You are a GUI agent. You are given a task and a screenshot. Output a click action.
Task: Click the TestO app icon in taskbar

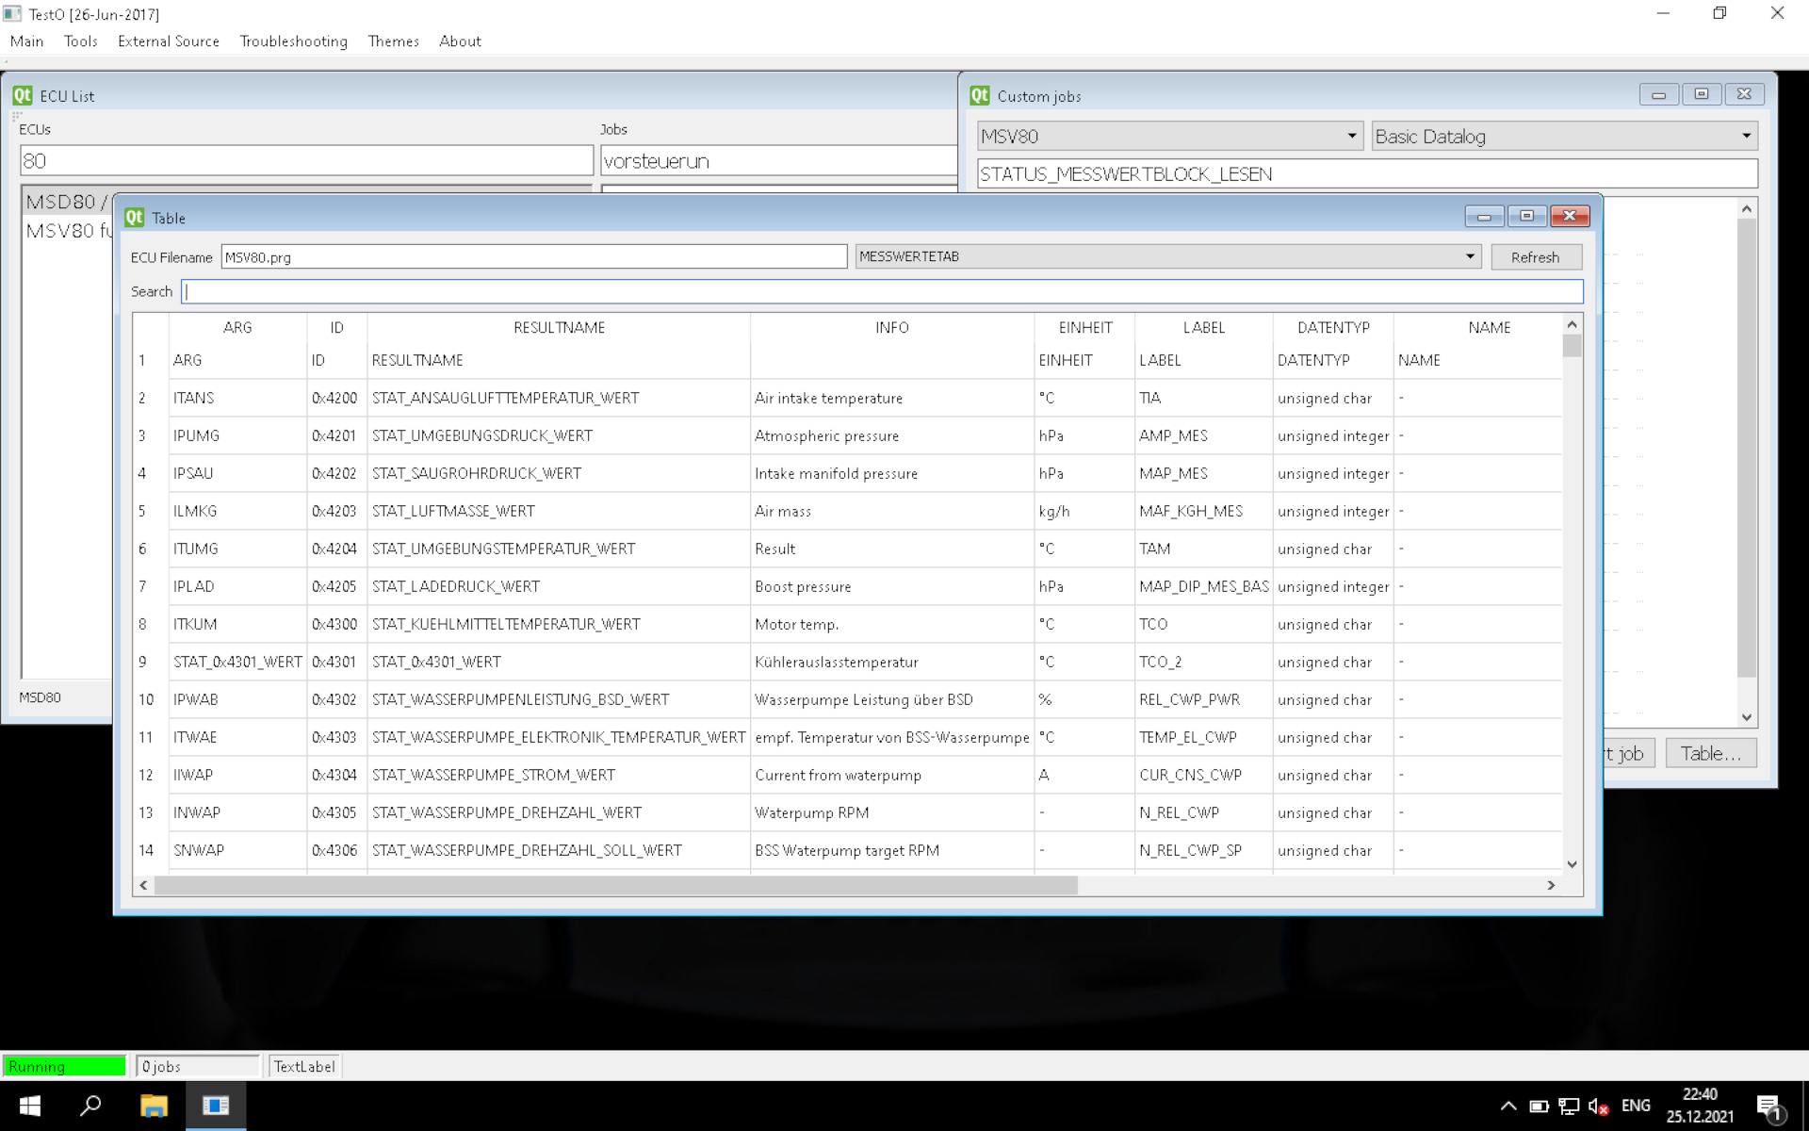216,1106
